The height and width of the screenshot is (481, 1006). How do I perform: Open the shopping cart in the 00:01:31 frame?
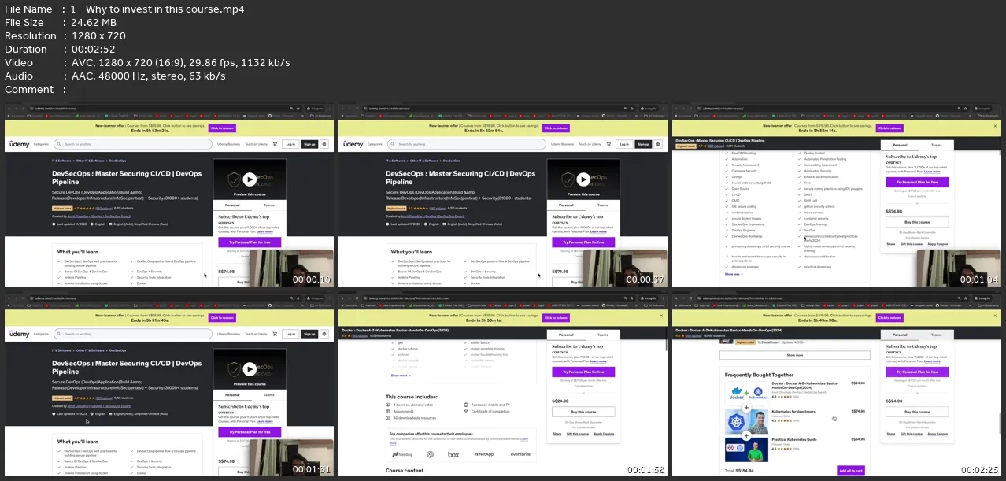coord(275,334)
